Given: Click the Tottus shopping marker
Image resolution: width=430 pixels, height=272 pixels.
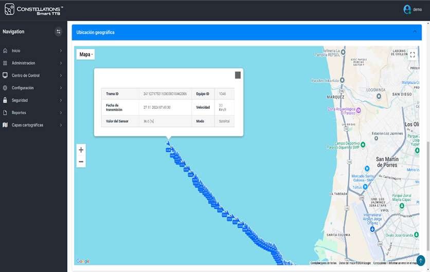Looking at the screenshot, I should pyautogui.click(x=365, y=187).
